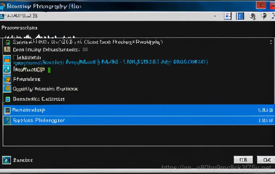Open the small dropdown arrow left of toolbar icons
This screenshot has height=174, width=275.
point(215,16)
